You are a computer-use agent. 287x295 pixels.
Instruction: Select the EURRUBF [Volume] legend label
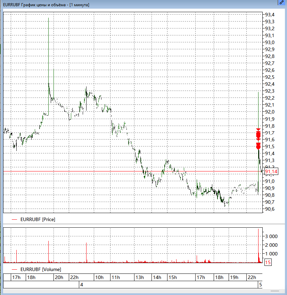[x=41, y=269]
